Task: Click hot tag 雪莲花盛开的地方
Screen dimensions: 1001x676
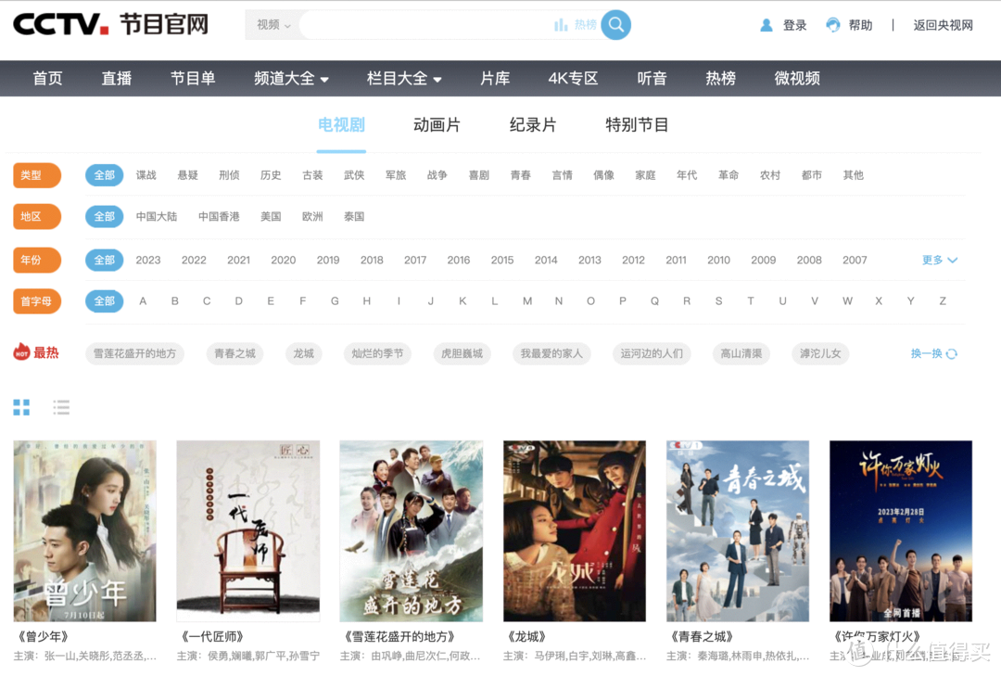Action: pyautogui.click(x=134, y=353)
